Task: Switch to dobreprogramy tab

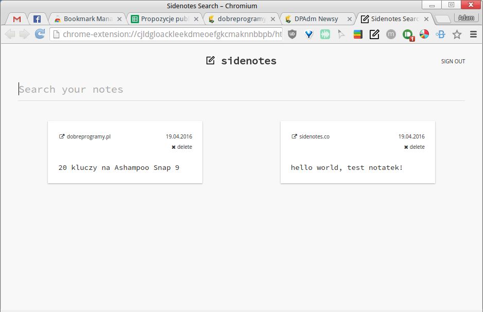Action: (241, 19)
